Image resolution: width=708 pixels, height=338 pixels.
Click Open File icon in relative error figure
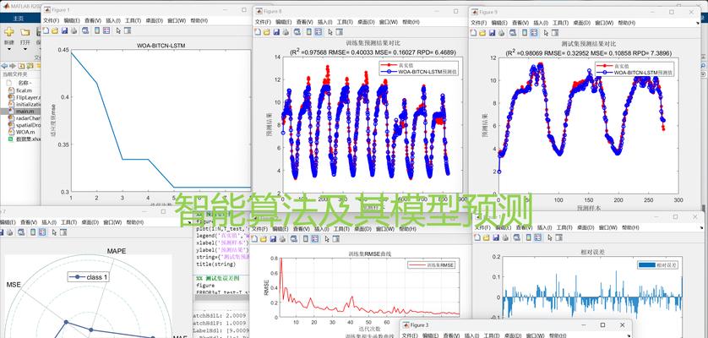click(487, 237)
